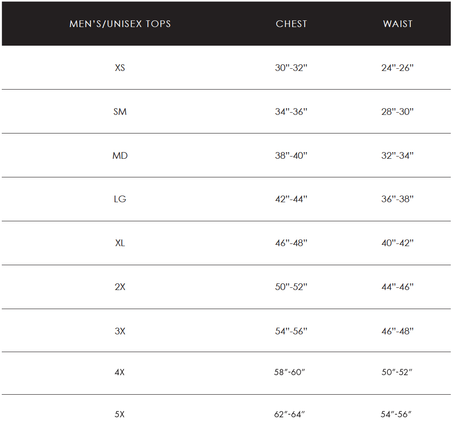Click the SM waist measurement 28"-30"
Viewport: 453px width, 447px height.
click(397, 112)
